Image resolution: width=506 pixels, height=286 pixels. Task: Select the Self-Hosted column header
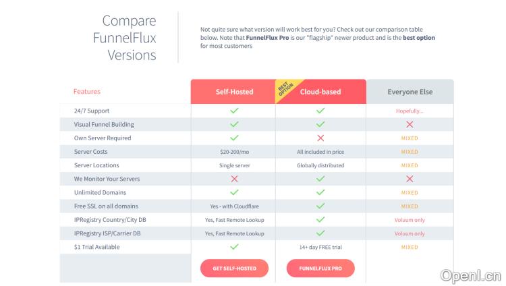234,92
